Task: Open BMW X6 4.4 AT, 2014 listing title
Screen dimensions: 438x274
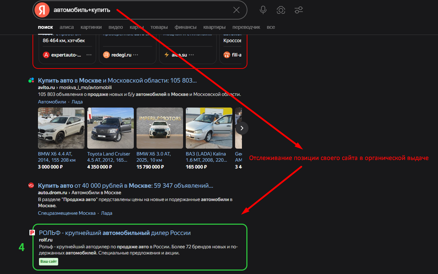Action: click(57, 157)
